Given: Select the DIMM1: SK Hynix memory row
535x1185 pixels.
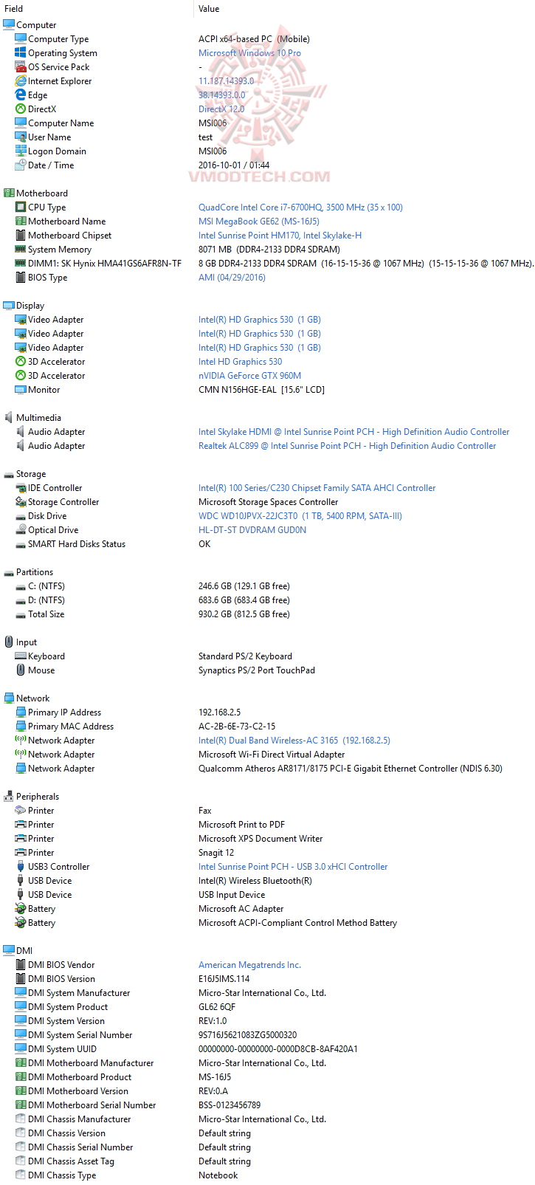Looking at the screenshot, I should coord(267,263).
